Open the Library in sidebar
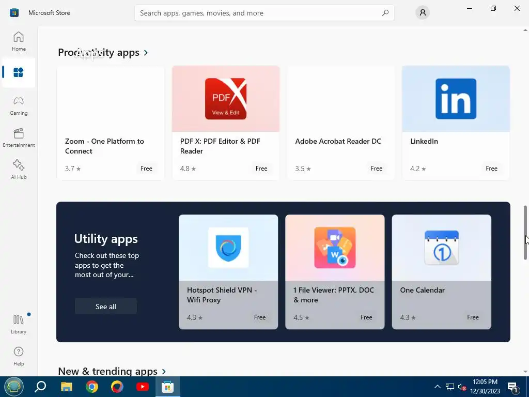 tap(19, 324)
